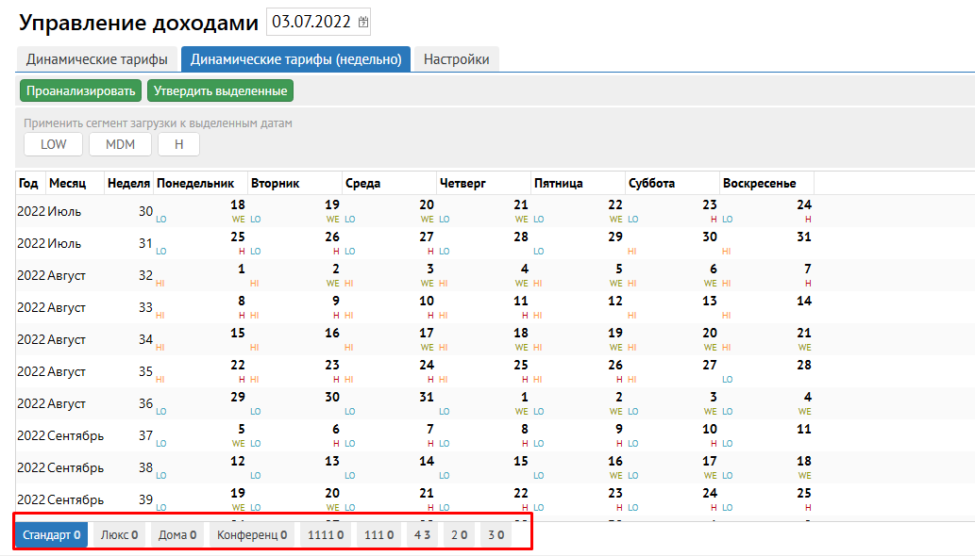Select the 1111 category tab

pyautogui.click(x=326, y=535)
